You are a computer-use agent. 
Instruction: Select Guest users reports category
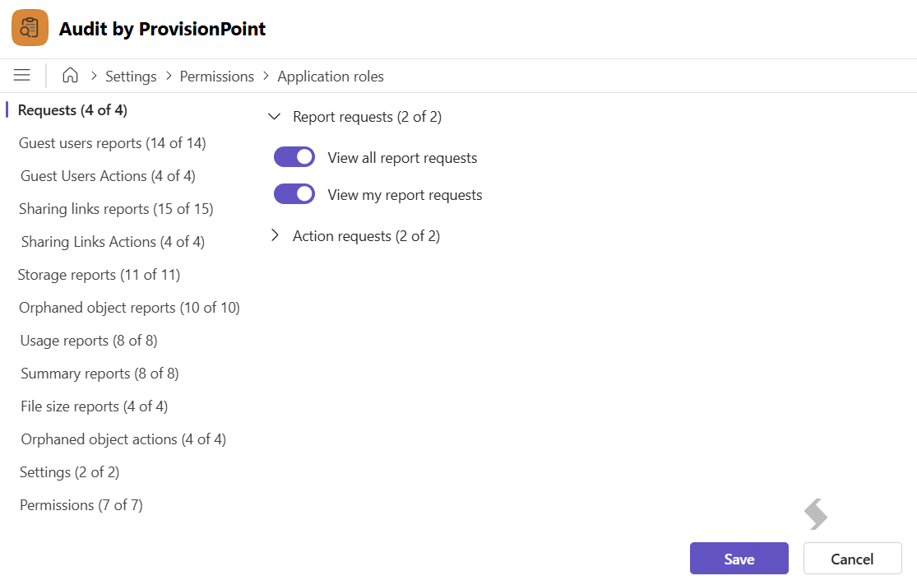pos(113,142)
